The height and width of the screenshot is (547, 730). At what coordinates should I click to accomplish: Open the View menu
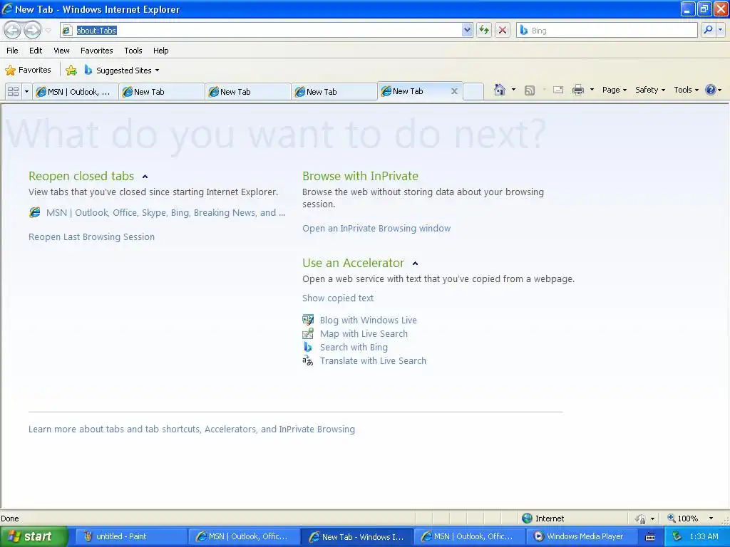click(61, 51)
